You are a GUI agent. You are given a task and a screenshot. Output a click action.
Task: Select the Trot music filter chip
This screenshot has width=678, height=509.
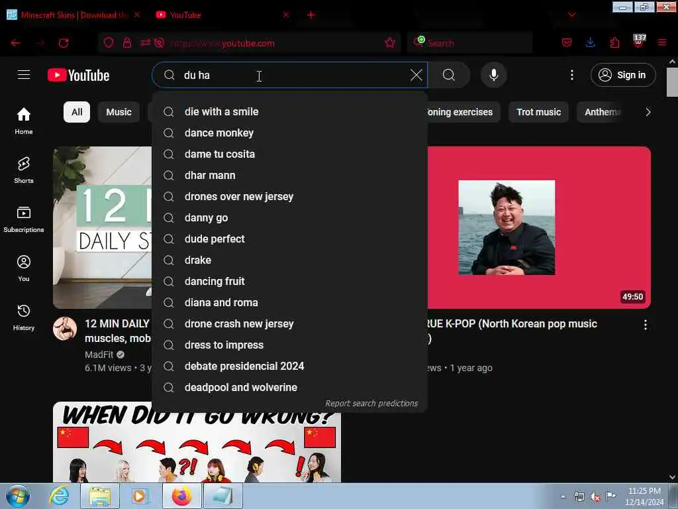(x=538, y=112)
